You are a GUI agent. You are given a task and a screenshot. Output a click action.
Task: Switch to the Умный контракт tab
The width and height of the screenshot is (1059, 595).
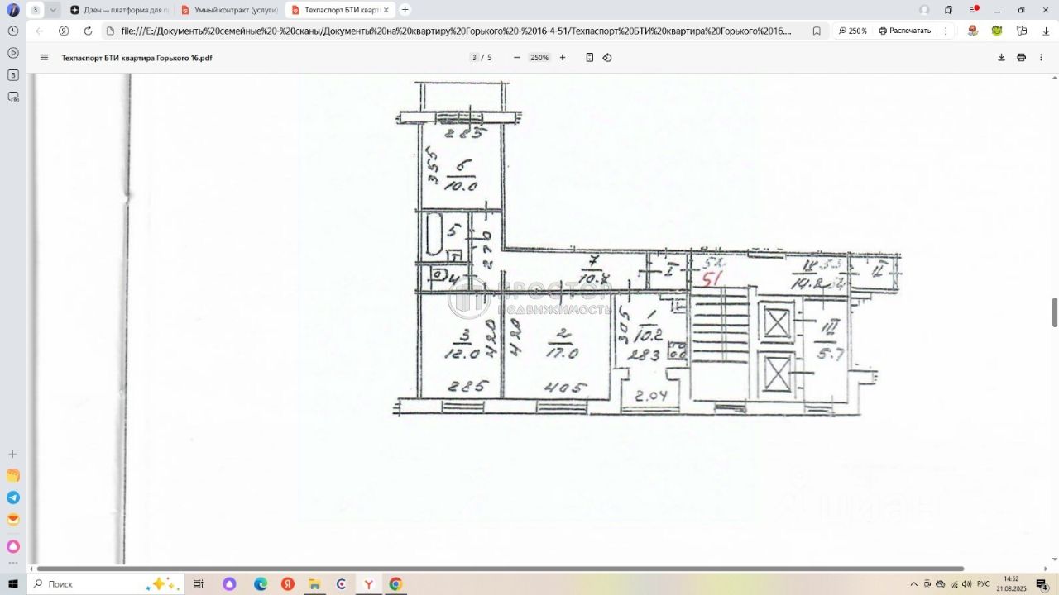point(230,10)
